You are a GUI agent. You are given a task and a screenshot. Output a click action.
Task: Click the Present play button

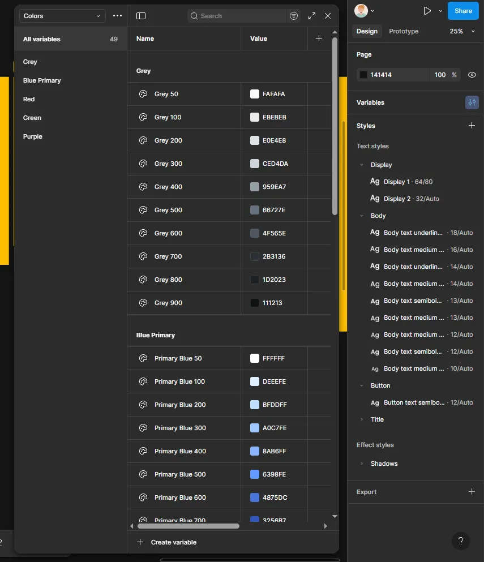tap(427, 11)
